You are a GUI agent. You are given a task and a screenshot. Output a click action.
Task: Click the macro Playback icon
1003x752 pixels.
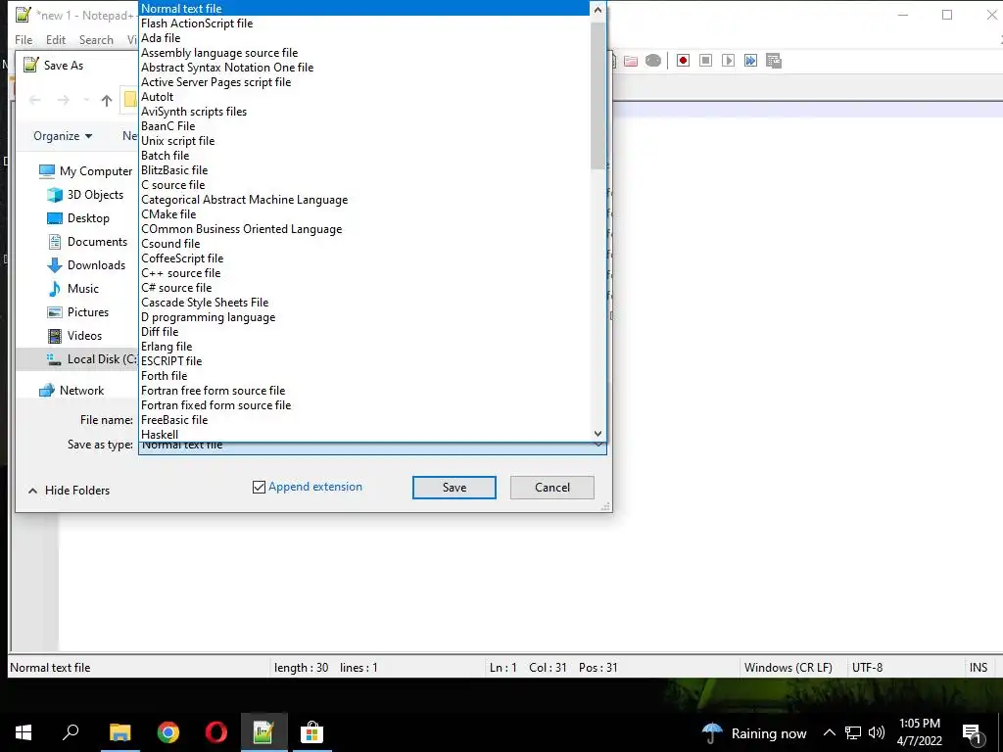tap(728, 61)
